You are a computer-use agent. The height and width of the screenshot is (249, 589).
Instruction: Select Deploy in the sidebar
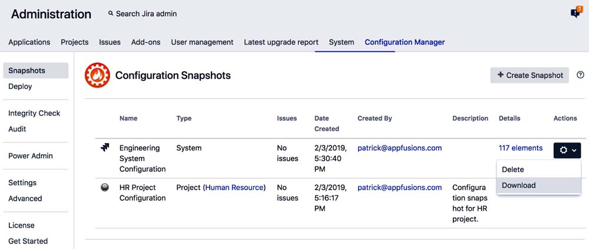click(x=21, y=87)
